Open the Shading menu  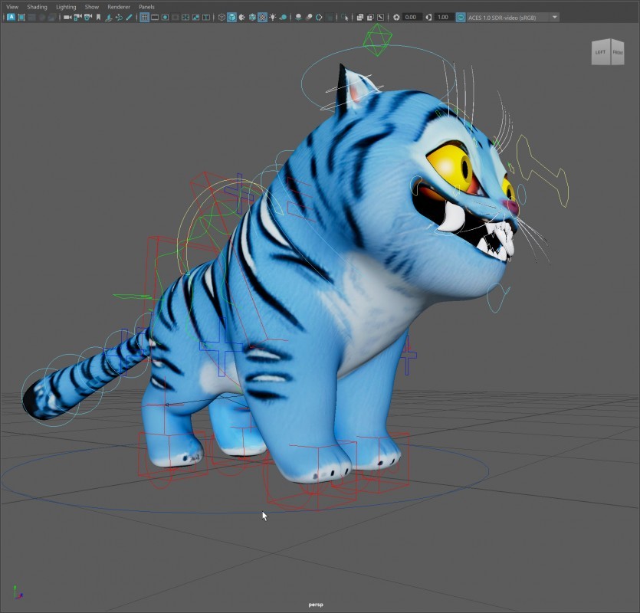(37, 7)
